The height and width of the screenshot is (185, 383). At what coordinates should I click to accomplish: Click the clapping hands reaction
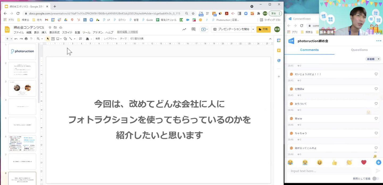coord(349,162)
